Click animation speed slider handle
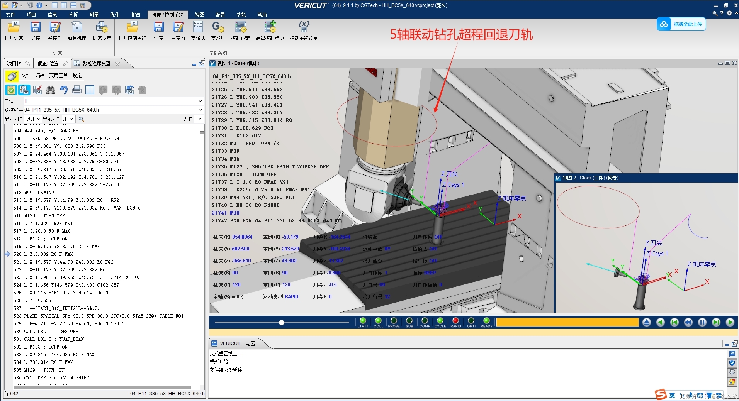The height and width of the screenshot is (401, 739). tap(282, 323)
